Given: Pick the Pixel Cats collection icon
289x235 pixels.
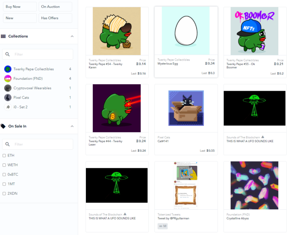Looking at the screenshot, I should click(8, 97).
